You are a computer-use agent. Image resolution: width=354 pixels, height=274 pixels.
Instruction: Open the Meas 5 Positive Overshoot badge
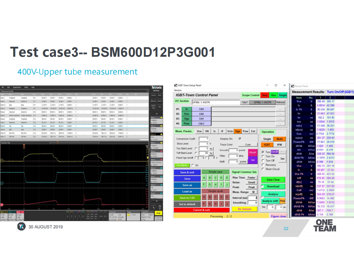(x=157, y=162)
